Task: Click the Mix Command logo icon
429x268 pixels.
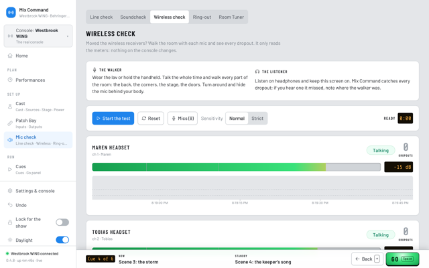Action: [x=11, y=13]
